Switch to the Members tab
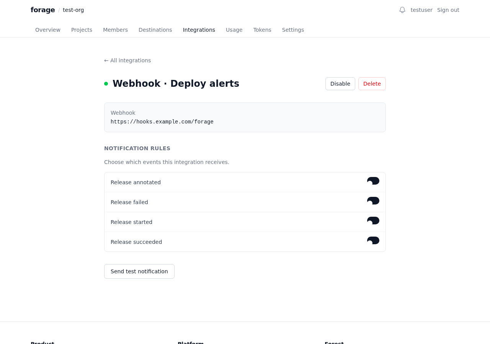Screen dimensions: 490x344 click(x=115, y=30)
